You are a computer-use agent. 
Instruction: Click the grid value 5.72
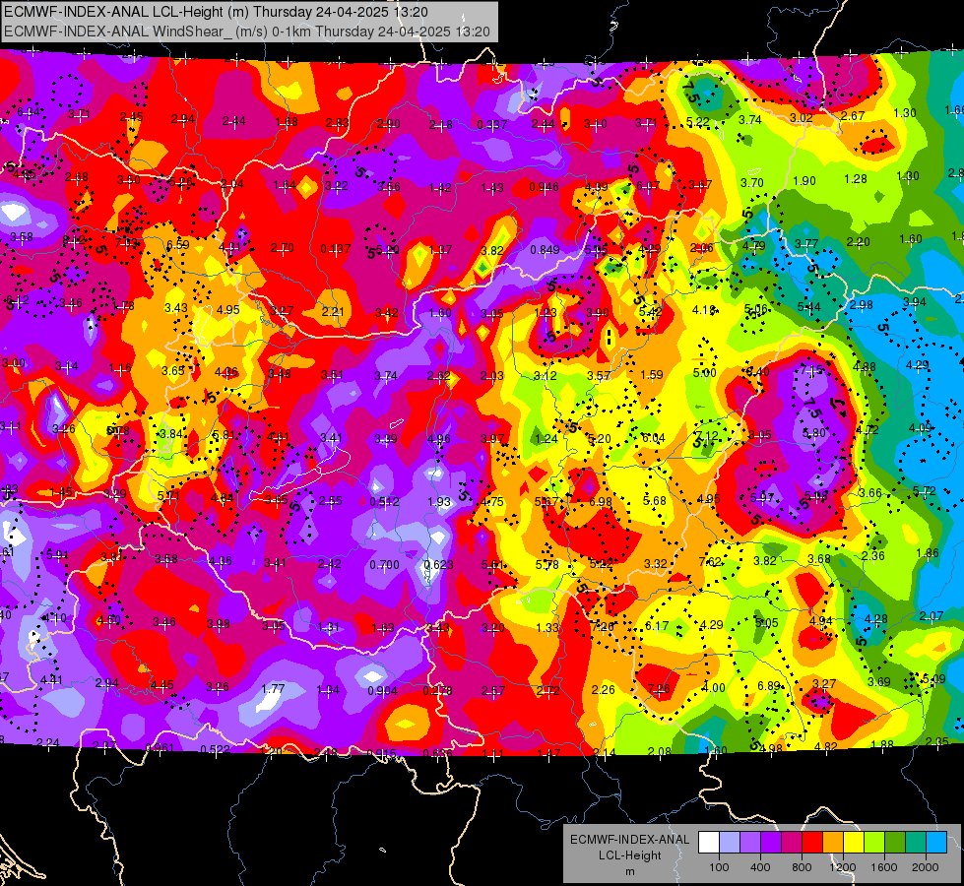click(x=924, y=490)
